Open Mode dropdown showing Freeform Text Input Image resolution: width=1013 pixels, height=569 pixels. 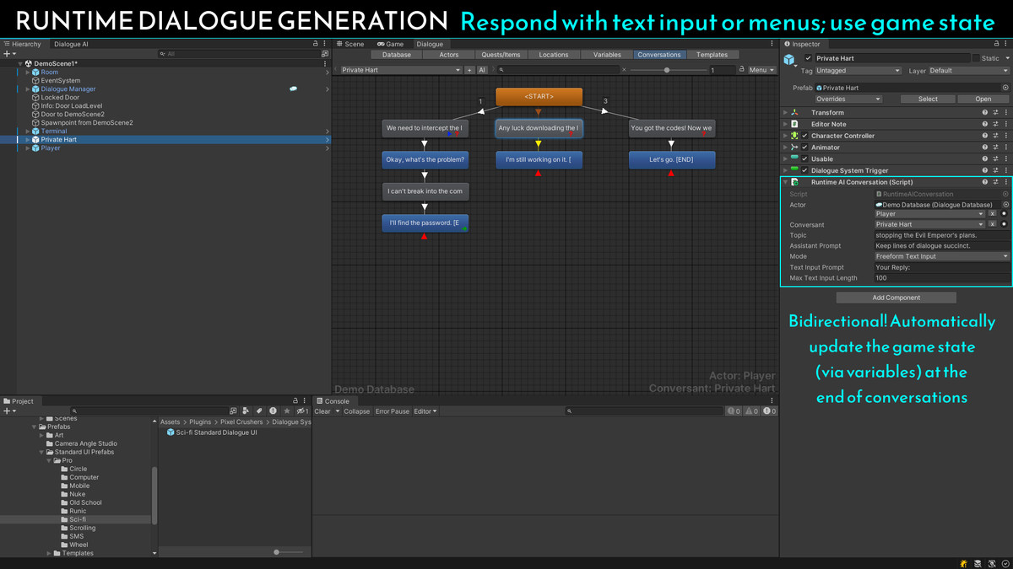[x=942, y=256]
